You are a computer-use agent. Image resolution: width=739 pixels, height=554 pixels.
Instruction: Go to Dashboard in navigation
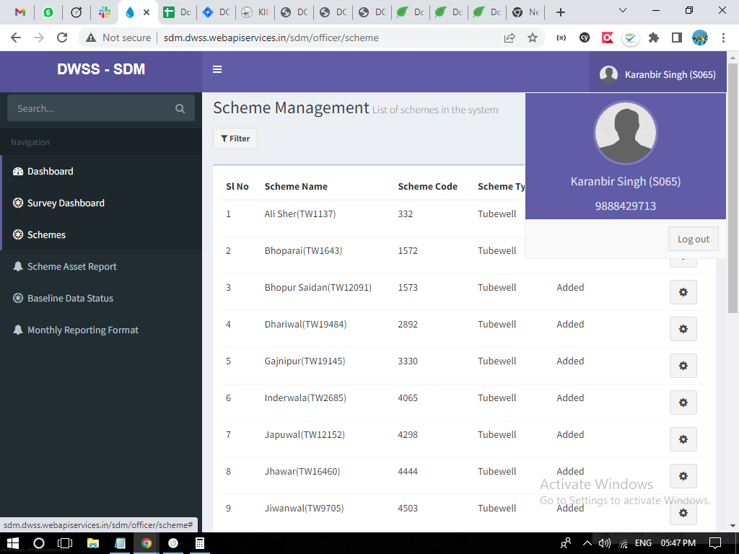pyautogui.click(x=51, y=171)
